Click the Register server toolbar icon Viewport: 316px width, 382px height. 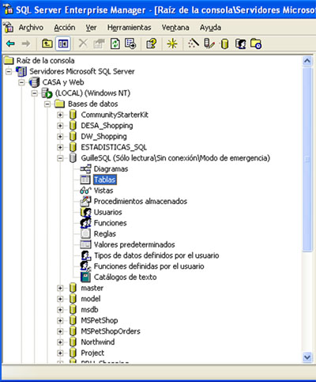(209, 43)
